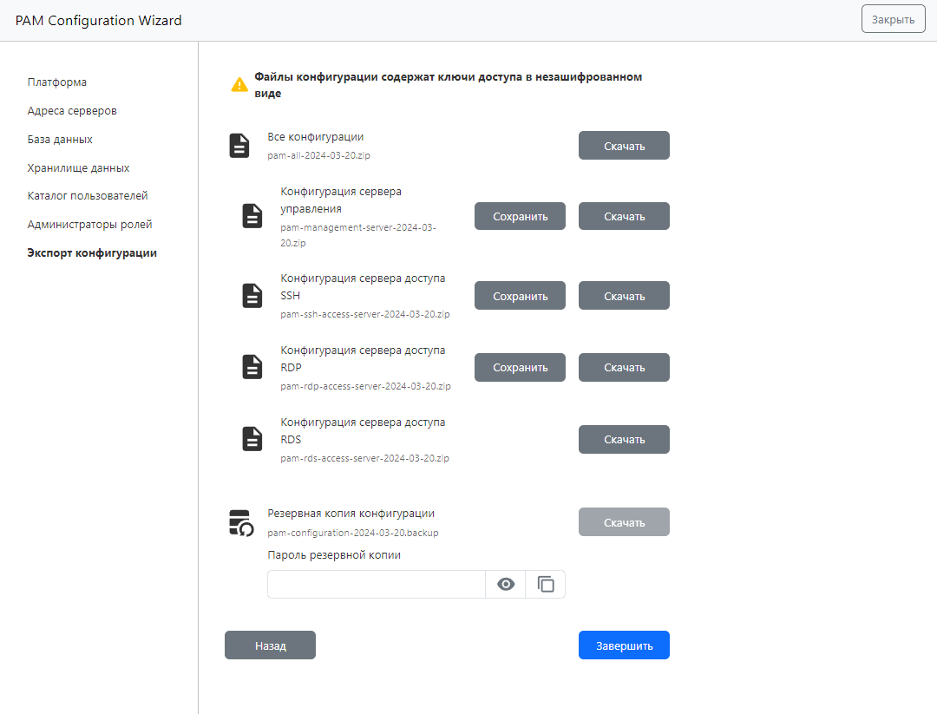The height and width of the screenshot is (714, 937).
Task: Click the backup password input field
Action: 376,585
